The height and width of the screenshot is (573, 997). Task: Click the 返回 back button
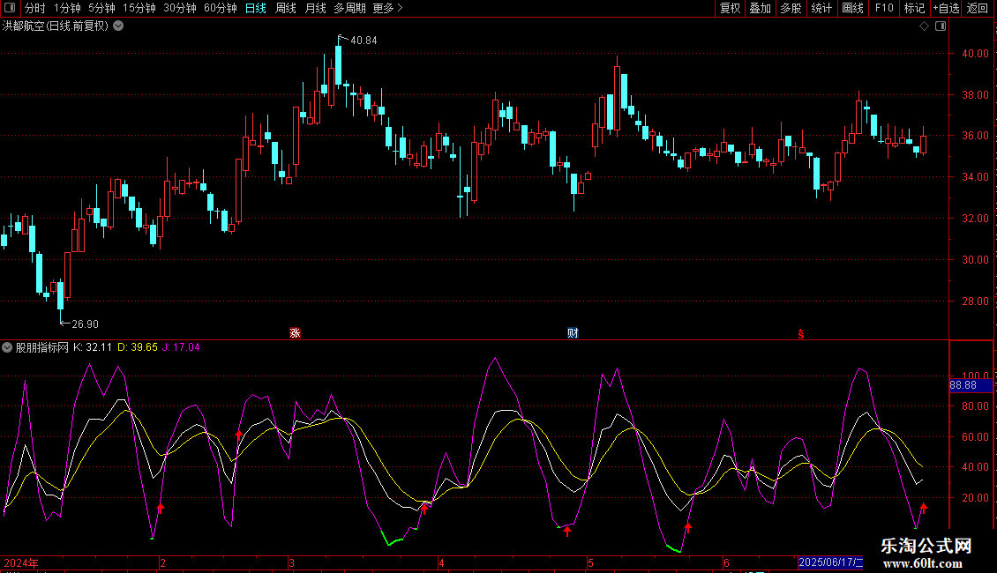click(978, 8)
